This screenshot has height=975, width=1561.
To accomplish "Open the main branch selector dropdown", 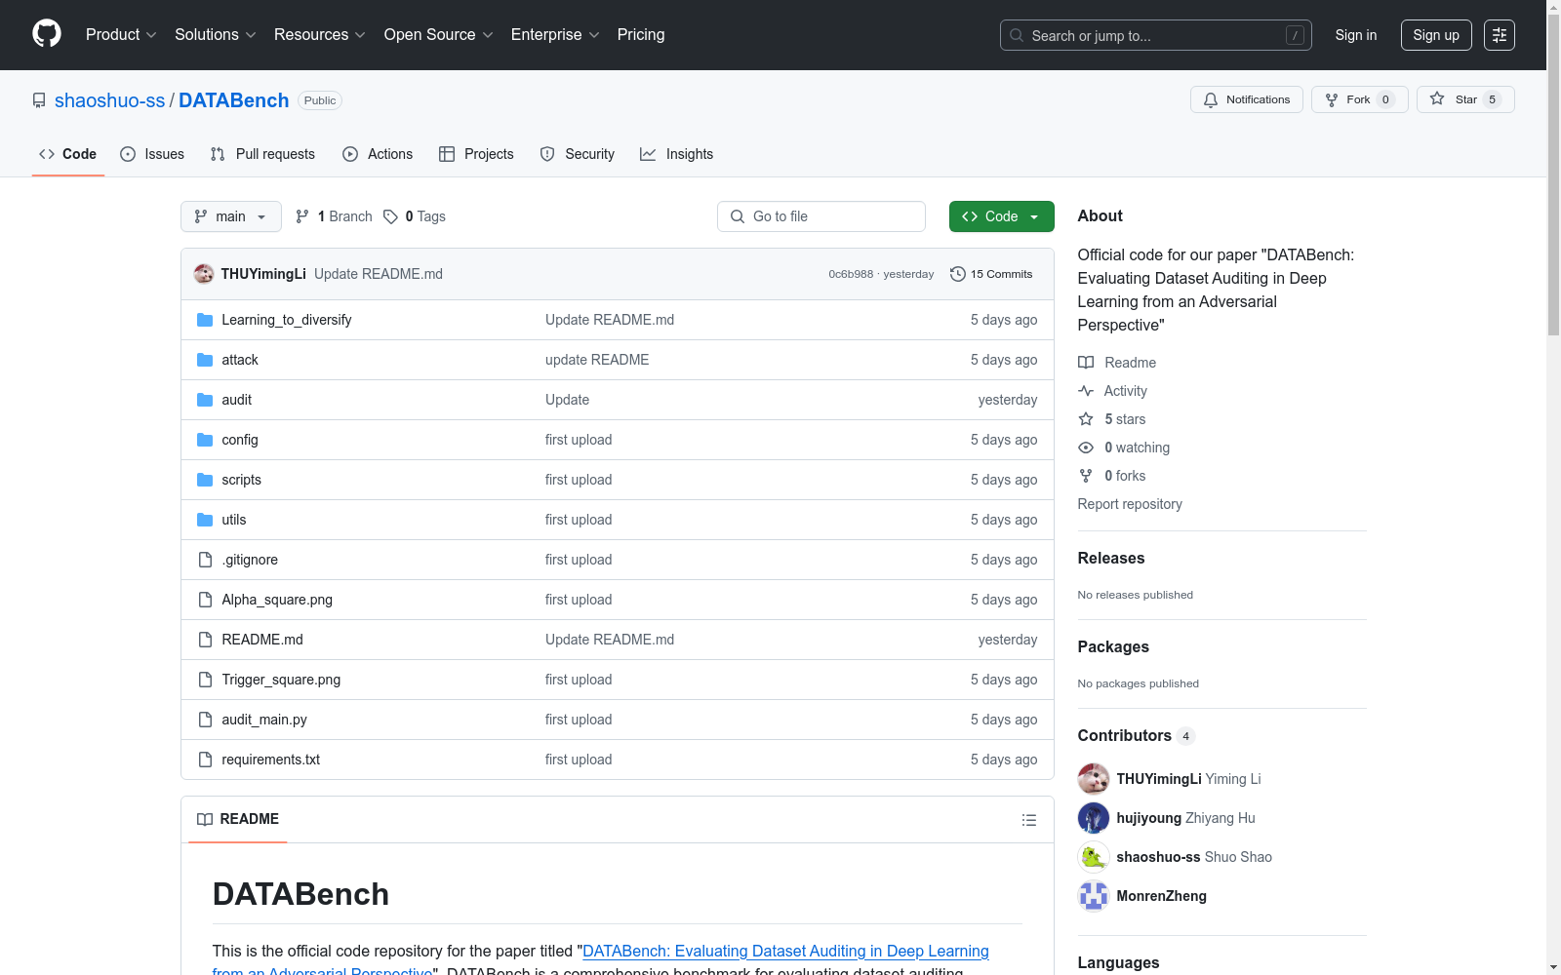I will [x=231, y=216].
